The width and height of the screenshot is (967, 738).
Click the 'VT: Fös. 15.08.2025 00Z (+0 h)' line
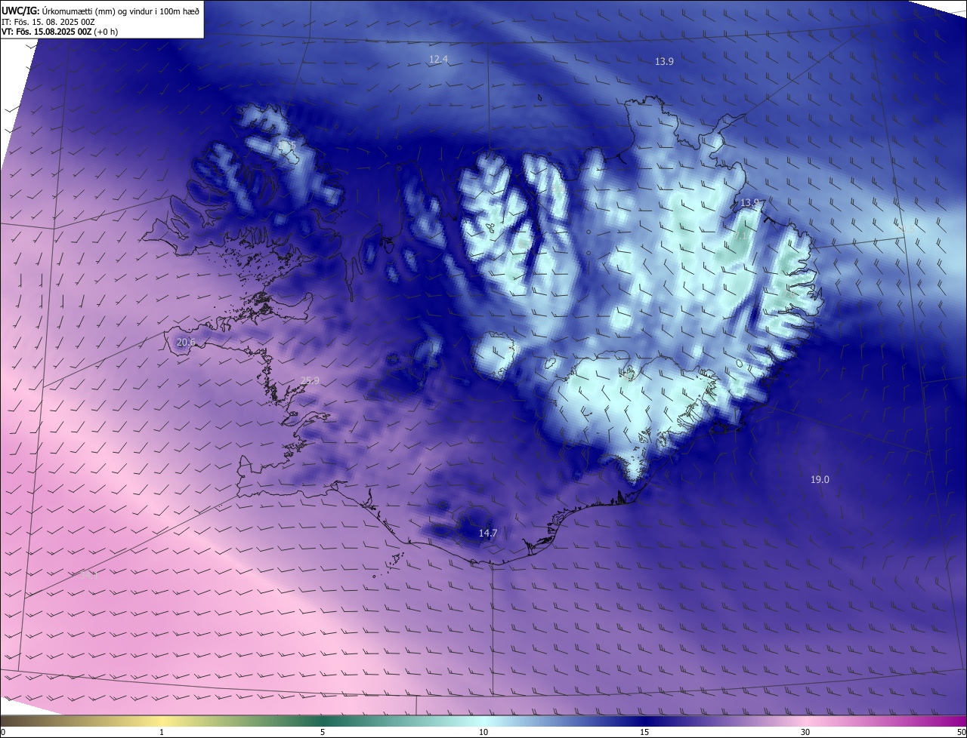60,32
